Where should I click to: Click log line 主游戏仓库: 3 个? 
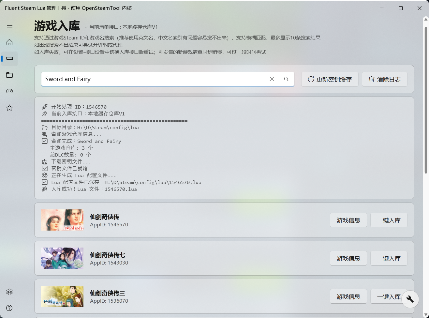[71, 148]
